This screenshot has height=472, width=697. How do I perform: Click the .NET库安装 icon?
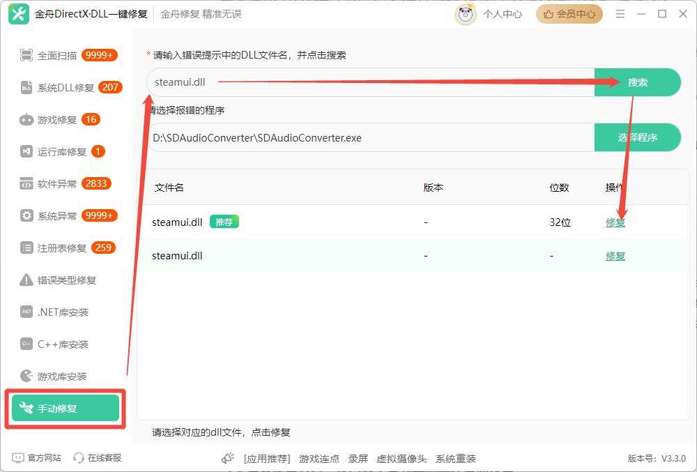point(26,312)
